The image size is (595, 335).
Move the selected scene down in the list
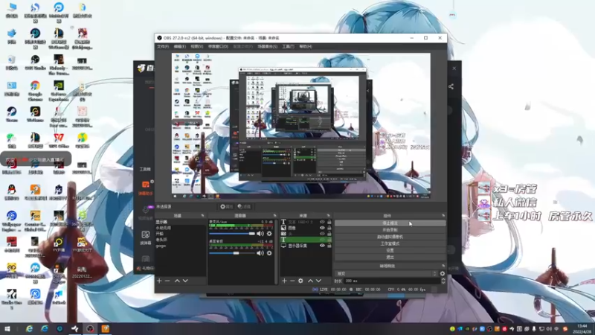tap(185, 281)
